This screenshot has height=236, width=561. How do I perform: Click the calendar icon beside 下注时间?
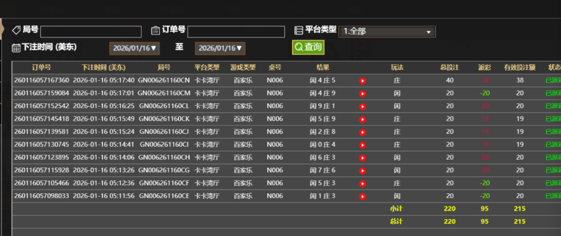click(16, 48)
